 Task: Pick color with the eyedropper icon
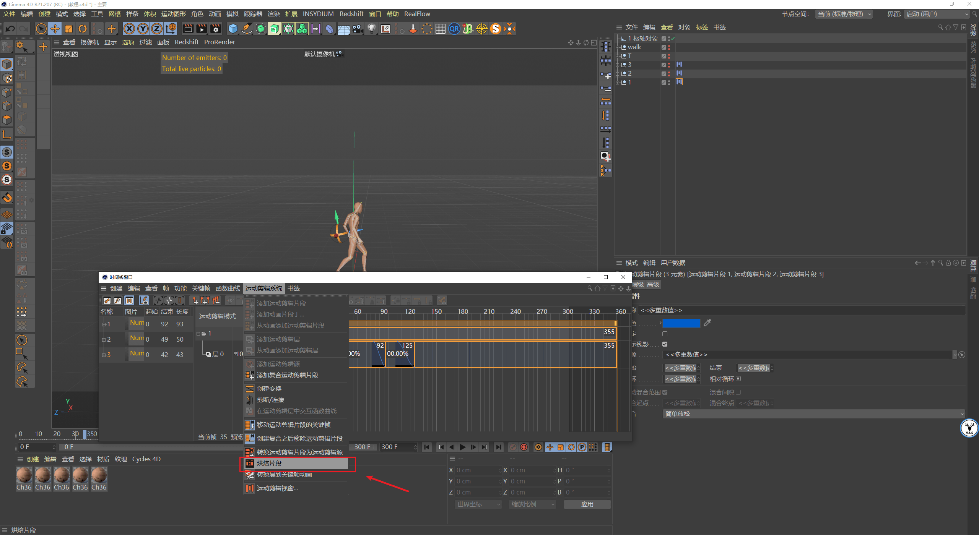[x=707, y=323]
